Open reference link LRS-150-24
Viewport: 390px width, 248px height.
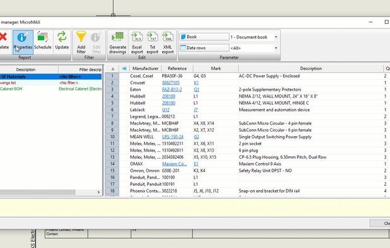coord(173,137)
